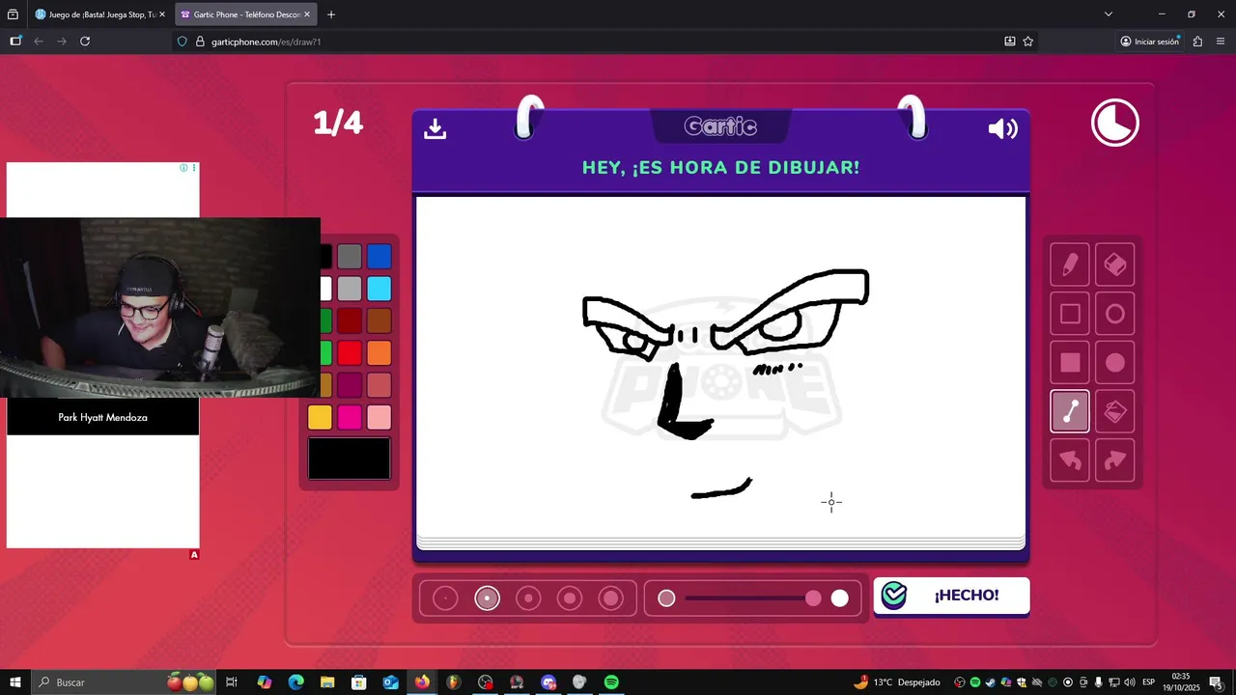Viewport: 1236px width, 695px height.
Task: Open Microsoft Edge from the taskbar
Action: (x=295, y=682)
